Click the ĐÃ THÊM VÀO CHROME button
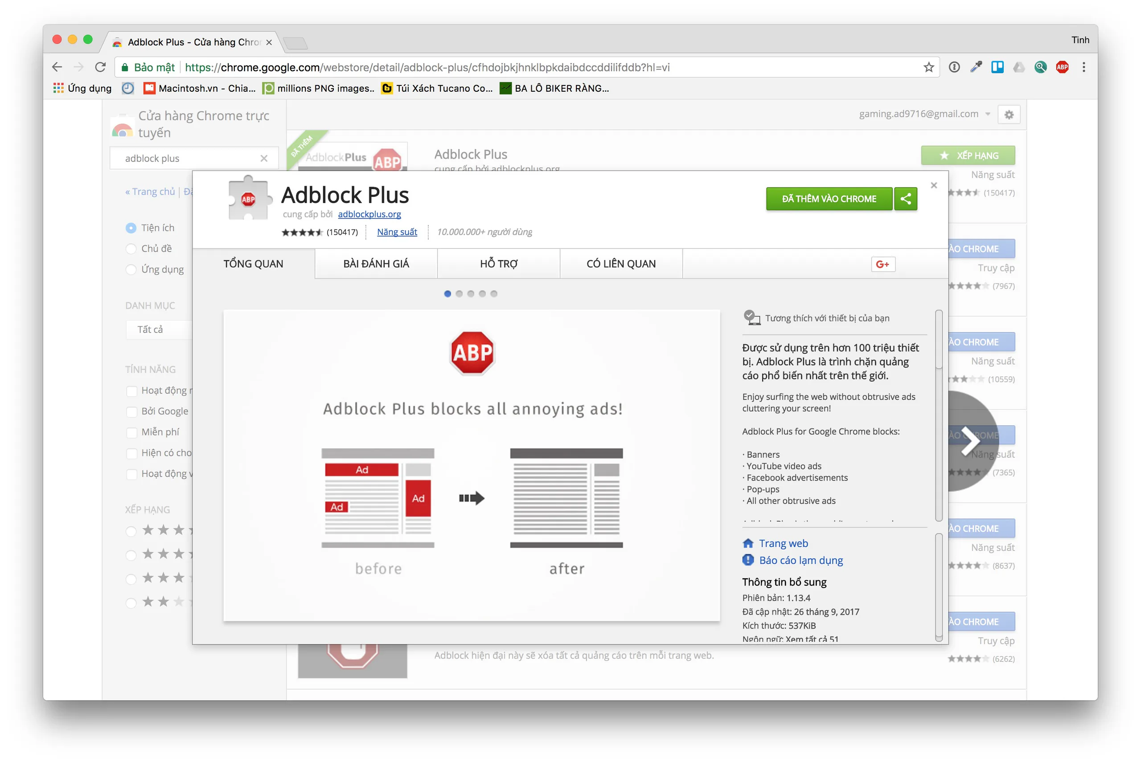Image resolution: width=1141 pixels, height=762 pixels. tap(829, 199)
